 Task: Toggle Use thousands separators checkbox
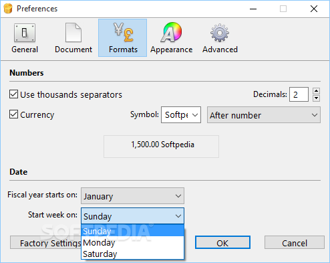[x=13, y=94]
